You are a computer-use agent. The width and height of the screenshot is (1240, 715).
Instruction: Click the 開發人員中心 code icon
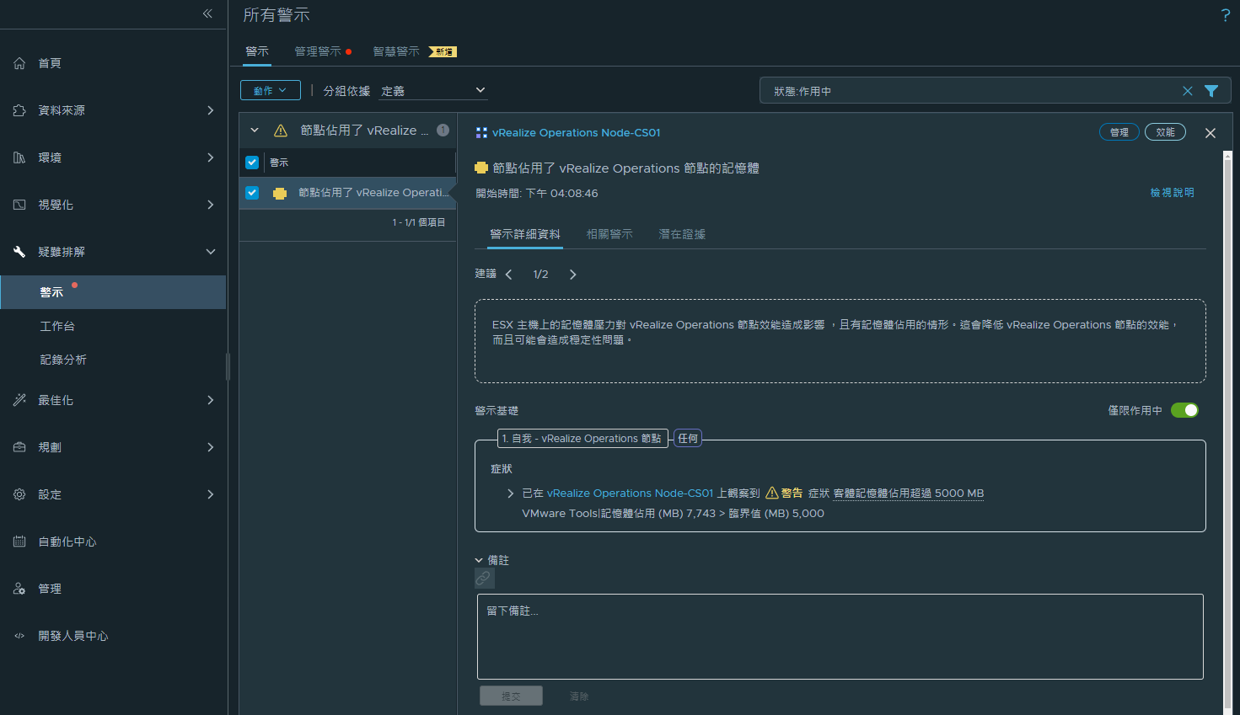tap(19, 636)
